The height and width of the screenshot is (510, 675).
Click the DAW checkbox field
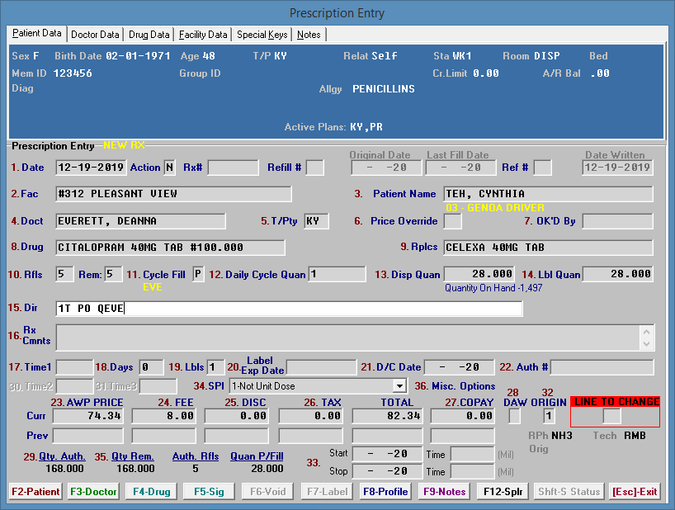coord(514,416)
